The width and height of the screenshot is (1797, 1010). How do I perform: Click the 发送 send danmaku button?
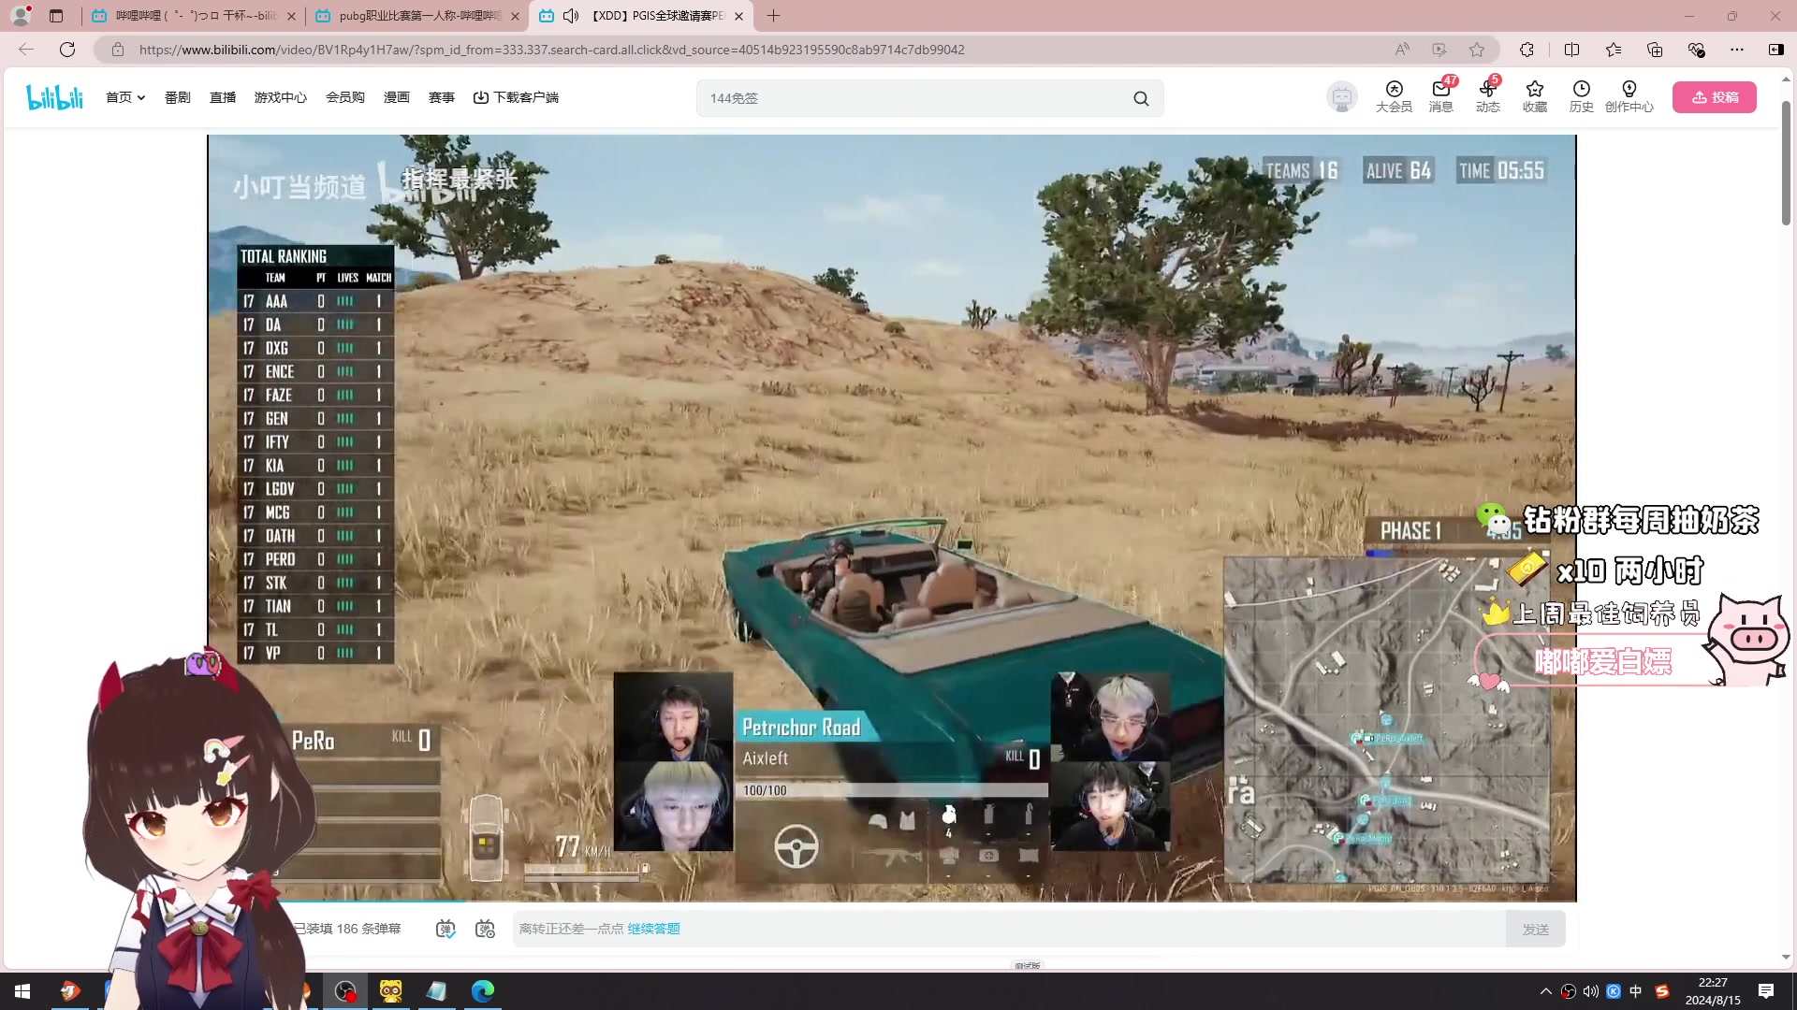coord(1536,929)
